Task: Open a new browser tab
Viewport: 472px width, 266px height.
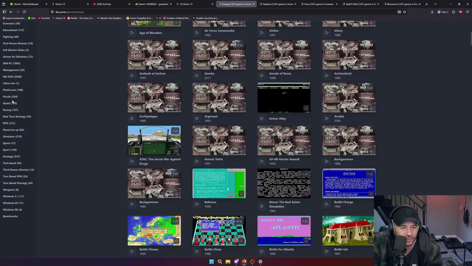Action: 427,4
